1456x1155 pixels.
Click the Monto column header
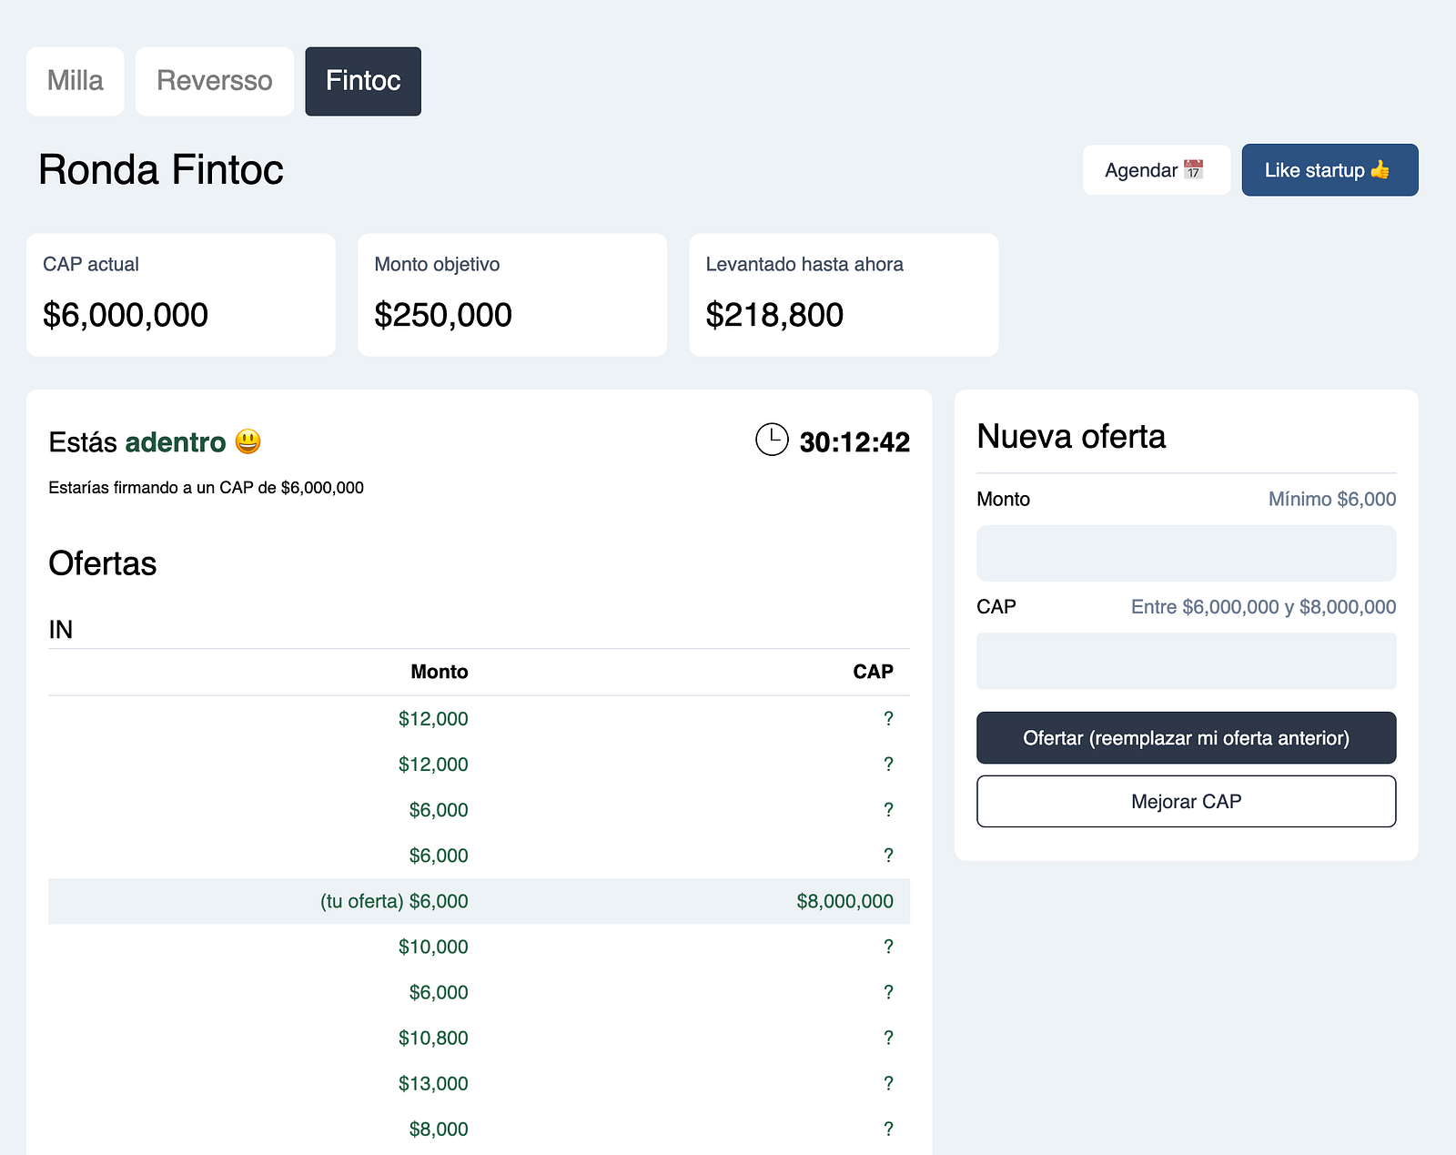point(440,672)
